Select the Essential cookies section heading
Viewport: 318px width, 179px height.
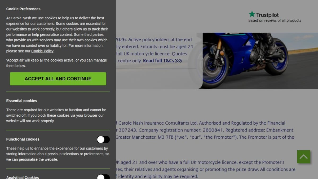click(x=22, y=101)
